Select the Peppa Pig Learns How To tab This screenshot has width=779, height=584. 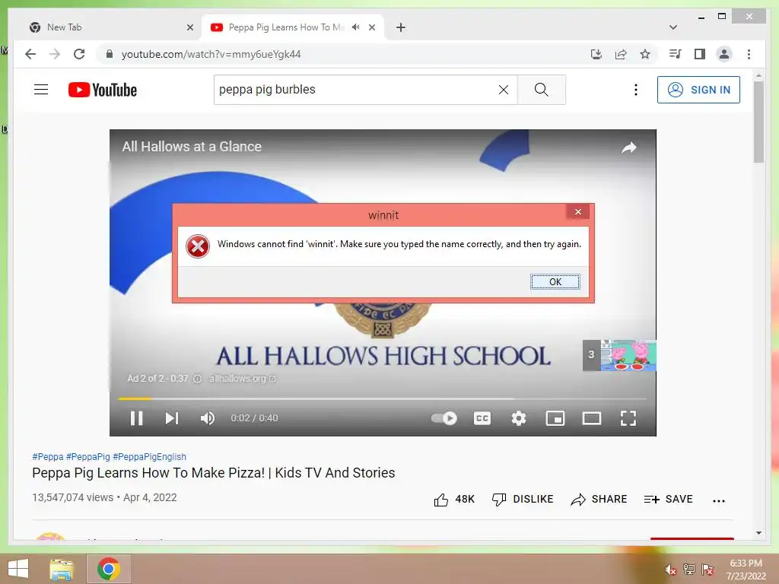pyautogui.click(x=287, y=27)
